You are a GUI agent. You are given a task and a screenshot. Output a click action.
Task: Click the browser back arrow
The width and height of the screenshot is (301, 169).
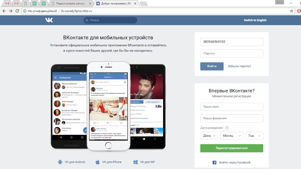pyautogui.click(x=4, y=11)
